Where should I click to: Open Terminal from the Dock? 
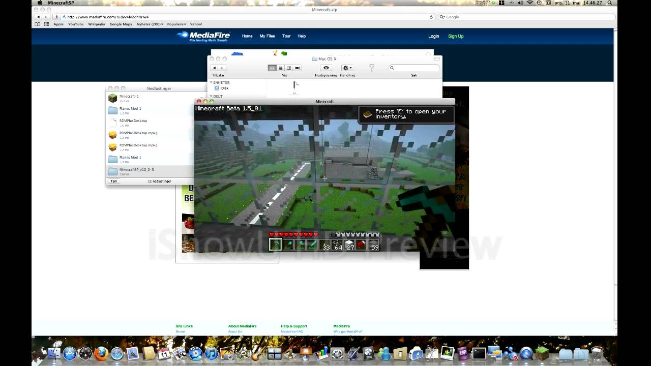pyautogui.click(x=479, y=353)
